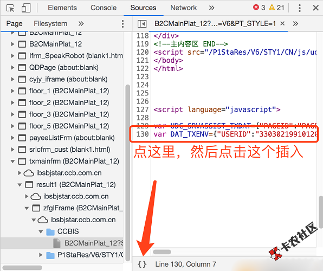Screen dimensions: 323x271
Task: Show more DevTools tabs chevron
Action: click(x=211, y=8)
